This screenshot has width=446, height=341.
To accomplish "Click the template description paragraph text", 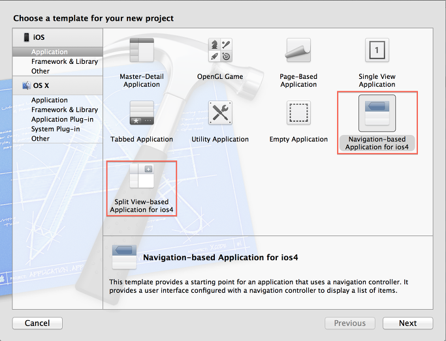I will [x=259, y=286].
